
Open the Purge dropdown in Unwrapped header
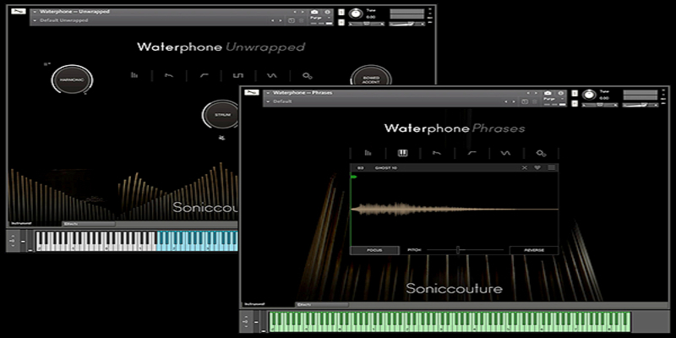(320, 18)
